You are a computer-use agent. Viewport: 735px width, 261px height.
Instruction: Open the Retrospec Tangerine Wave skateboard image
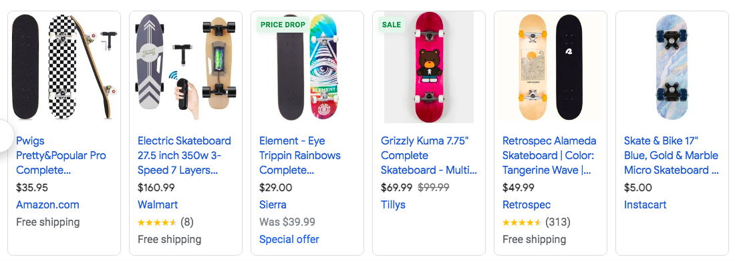click(551, 67)
